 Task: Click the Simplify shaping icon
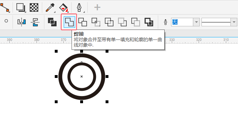(109, 22)
